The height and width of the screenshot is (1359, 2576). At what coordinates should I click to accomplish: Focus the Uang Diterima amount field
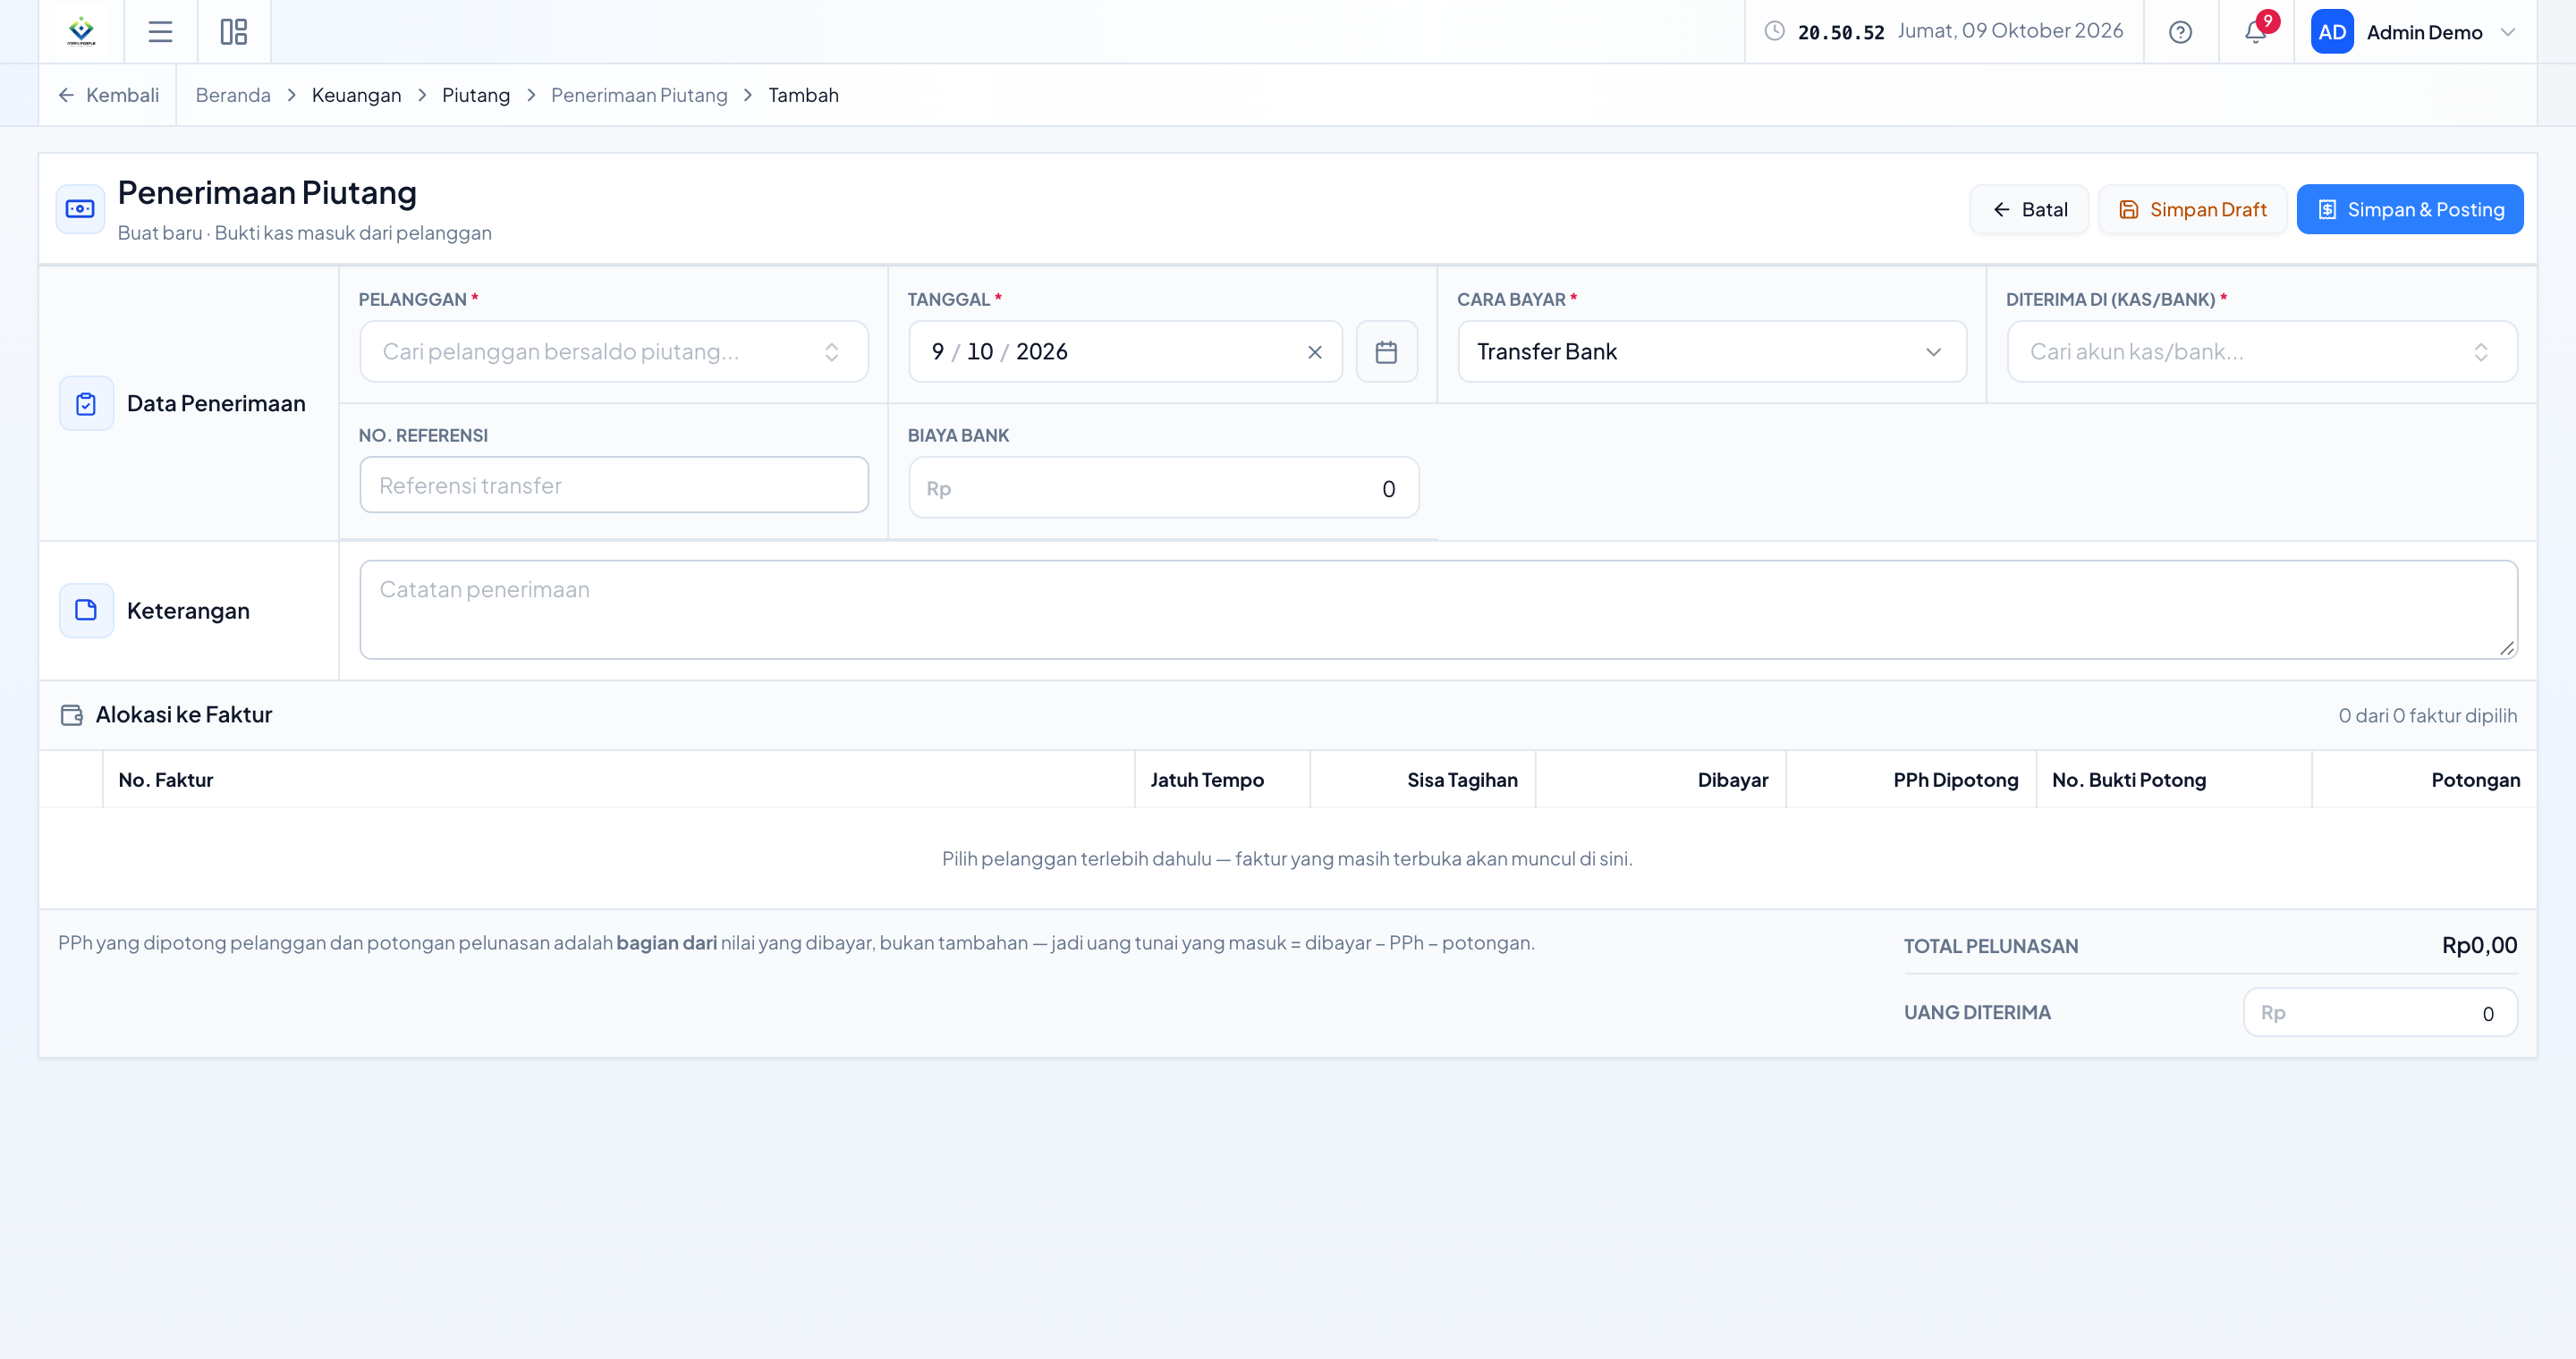pyautogui.click(x=2380, y=1013)
